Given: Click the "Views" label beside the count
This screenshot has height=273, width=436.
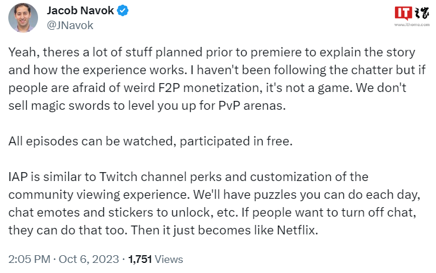Looking at the screenshot, I should pyautogui.click(x=170, y=259).
